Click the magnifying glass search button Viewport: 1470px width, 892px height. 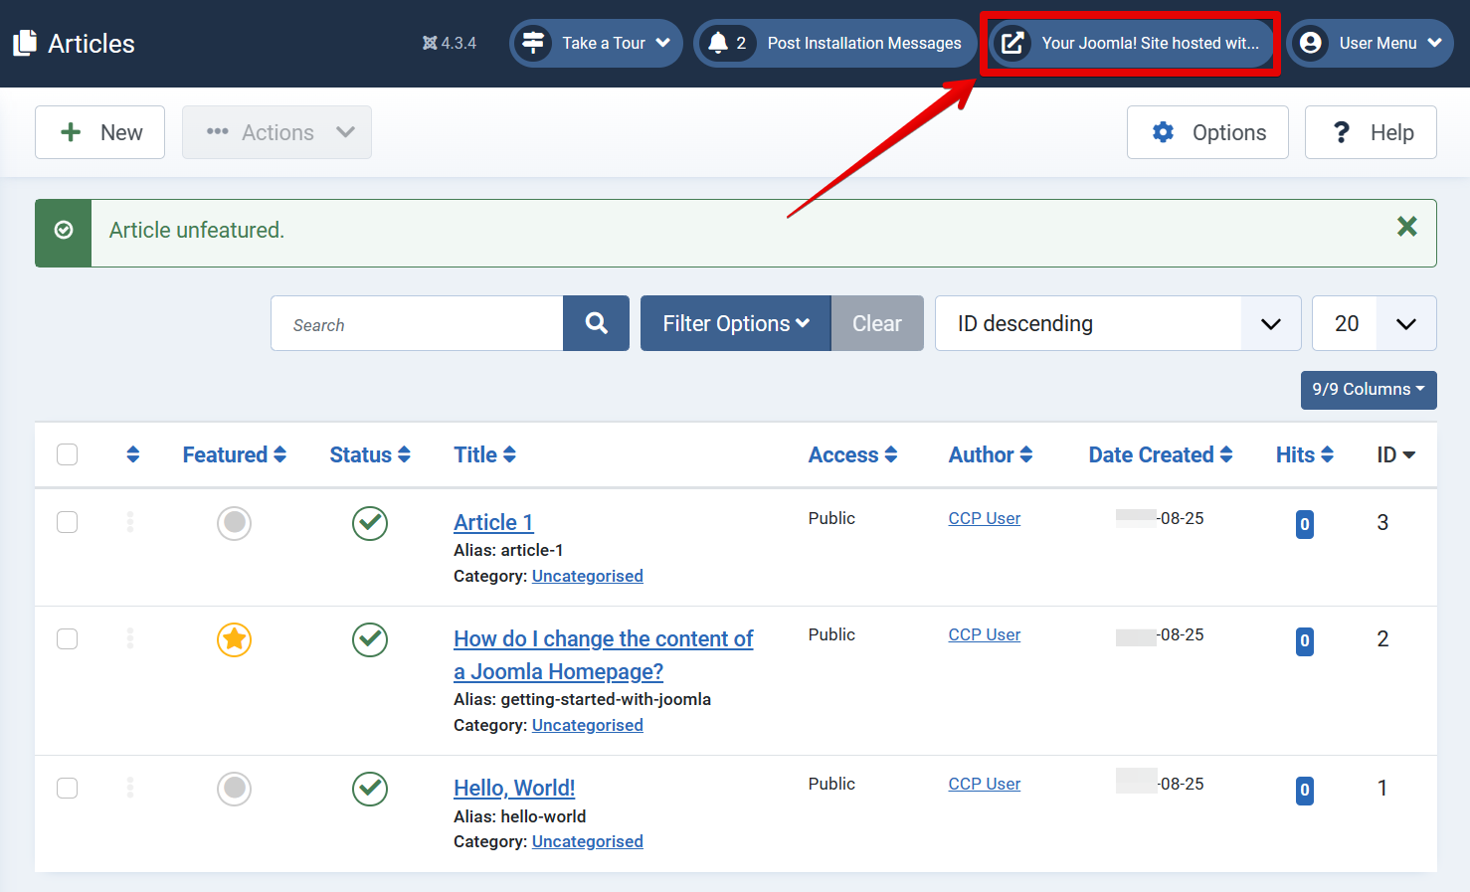point(596,323)
